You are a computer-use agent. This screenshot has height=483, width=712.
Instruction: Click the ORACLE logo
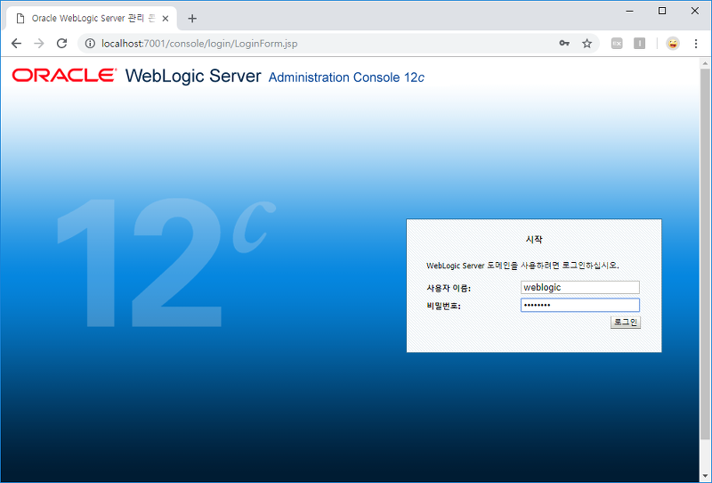[x=64, y=75]
